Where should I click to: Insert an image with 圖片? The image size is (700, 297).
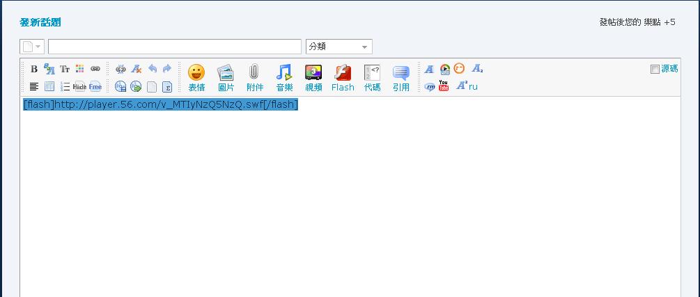[226, 78]
